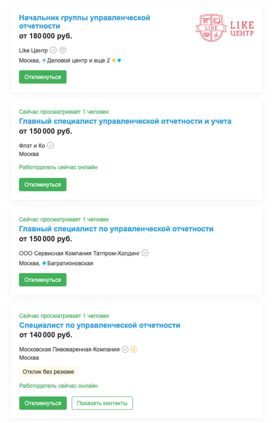Click verified checkmark next to Московская Пивоваренная Компания
This screenshot has width=273, height=423.
125,349
